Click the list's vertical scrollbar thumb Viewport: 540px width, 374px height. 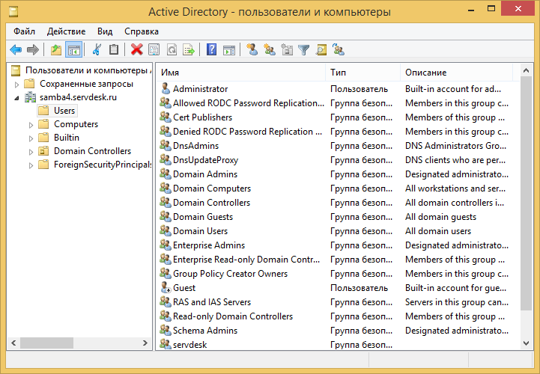526,193
